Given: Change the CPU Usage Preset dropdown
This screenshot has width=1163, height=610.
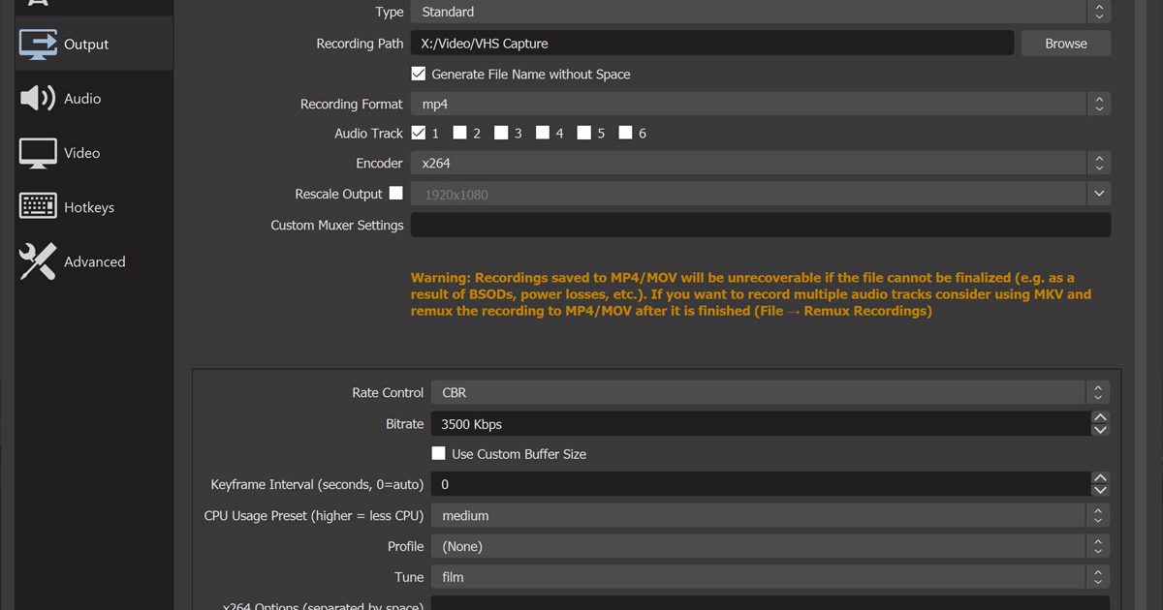Looking at the screenshot, I should 770,516.
